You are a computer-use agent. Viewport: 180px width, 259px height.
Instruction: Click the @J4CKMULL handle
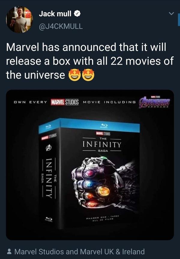(x=61, y=26)
